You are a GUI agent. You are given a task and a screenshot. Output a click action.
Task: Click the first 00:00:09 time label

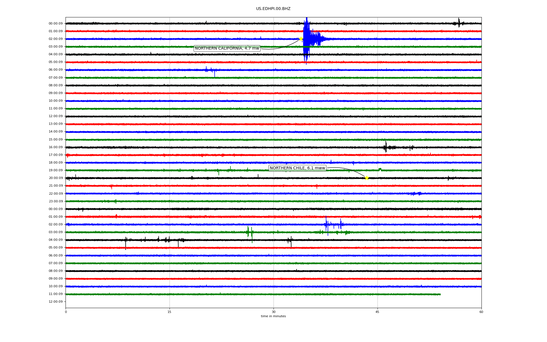56,24
